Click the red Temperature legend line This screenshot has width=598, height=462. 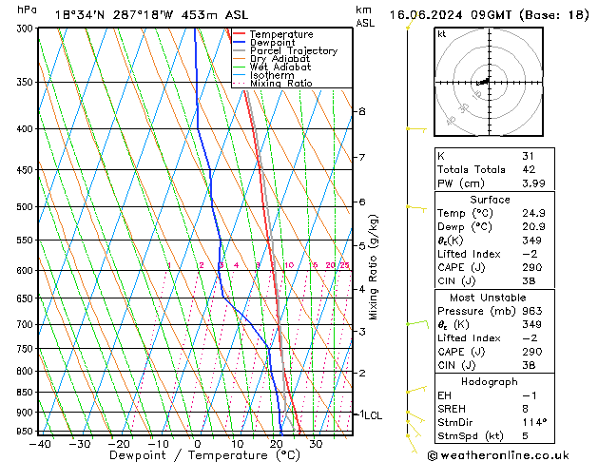pyautogui.click(x=239, y=34)
